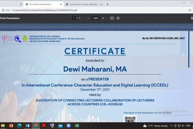Click the ENG language indicator
The image size is (193, 129).
[188, 126]
